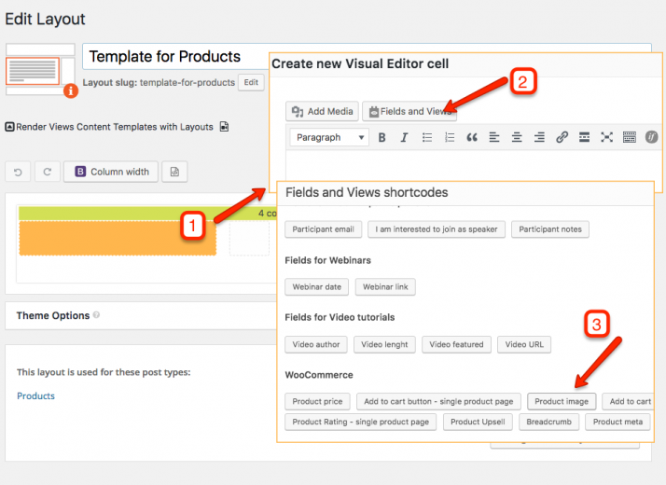Edit the layout slug
This screenshot has width=666, height=485.
[x=251, y=82]
